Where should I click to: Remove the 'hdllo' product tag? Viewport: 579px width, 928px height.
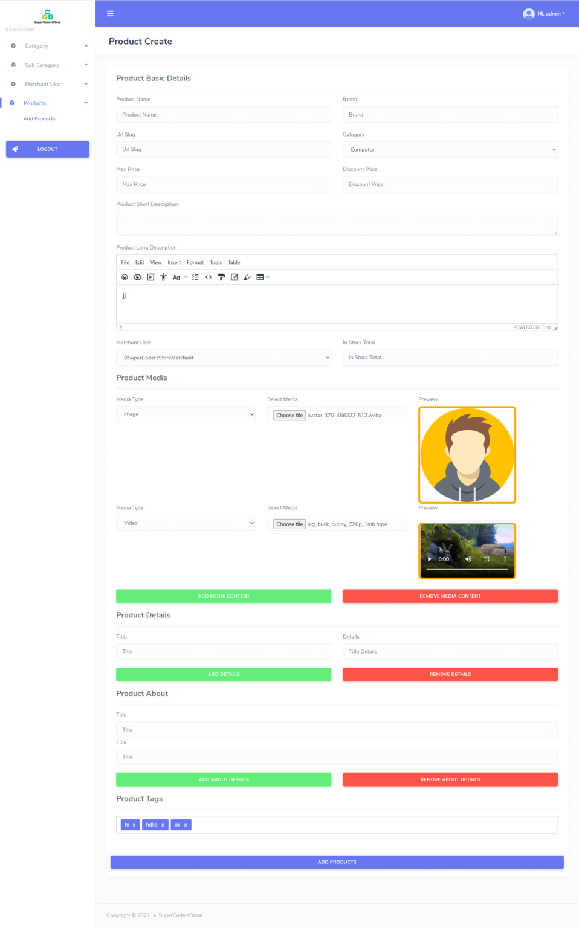coord(162,824)
